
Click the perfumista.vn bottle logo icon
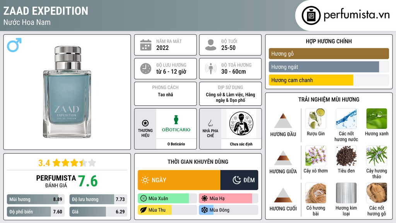311,15
